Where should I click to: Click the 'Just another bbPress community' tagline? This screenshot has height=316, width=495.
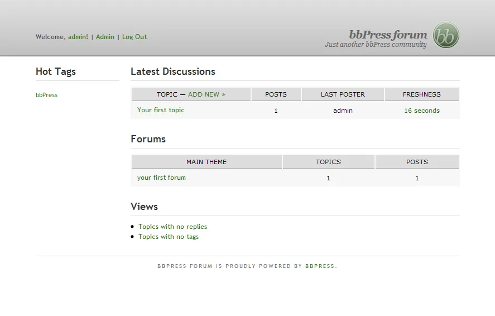coord(376,45)
